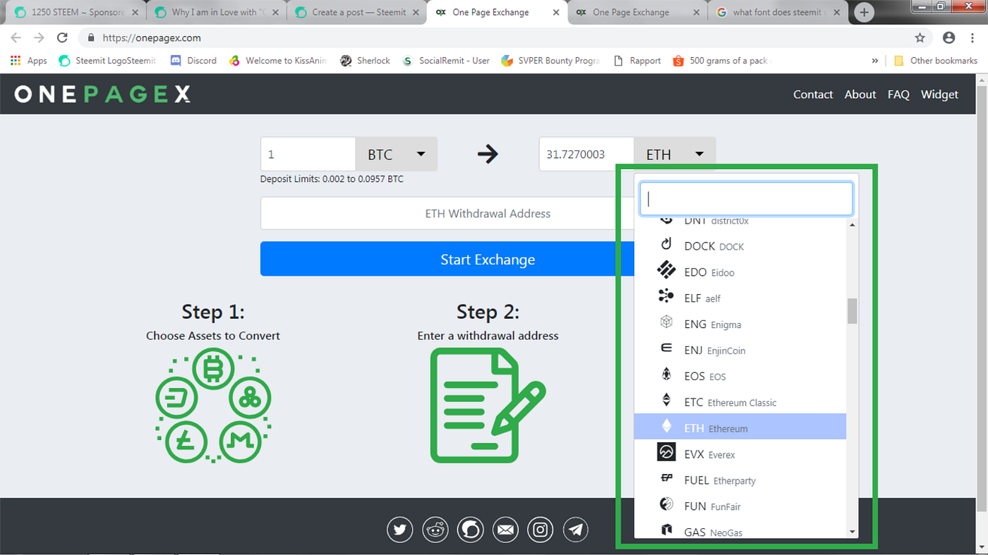
Task: Open the Chrome three-dot menu
Action: (x=973, y=38)
